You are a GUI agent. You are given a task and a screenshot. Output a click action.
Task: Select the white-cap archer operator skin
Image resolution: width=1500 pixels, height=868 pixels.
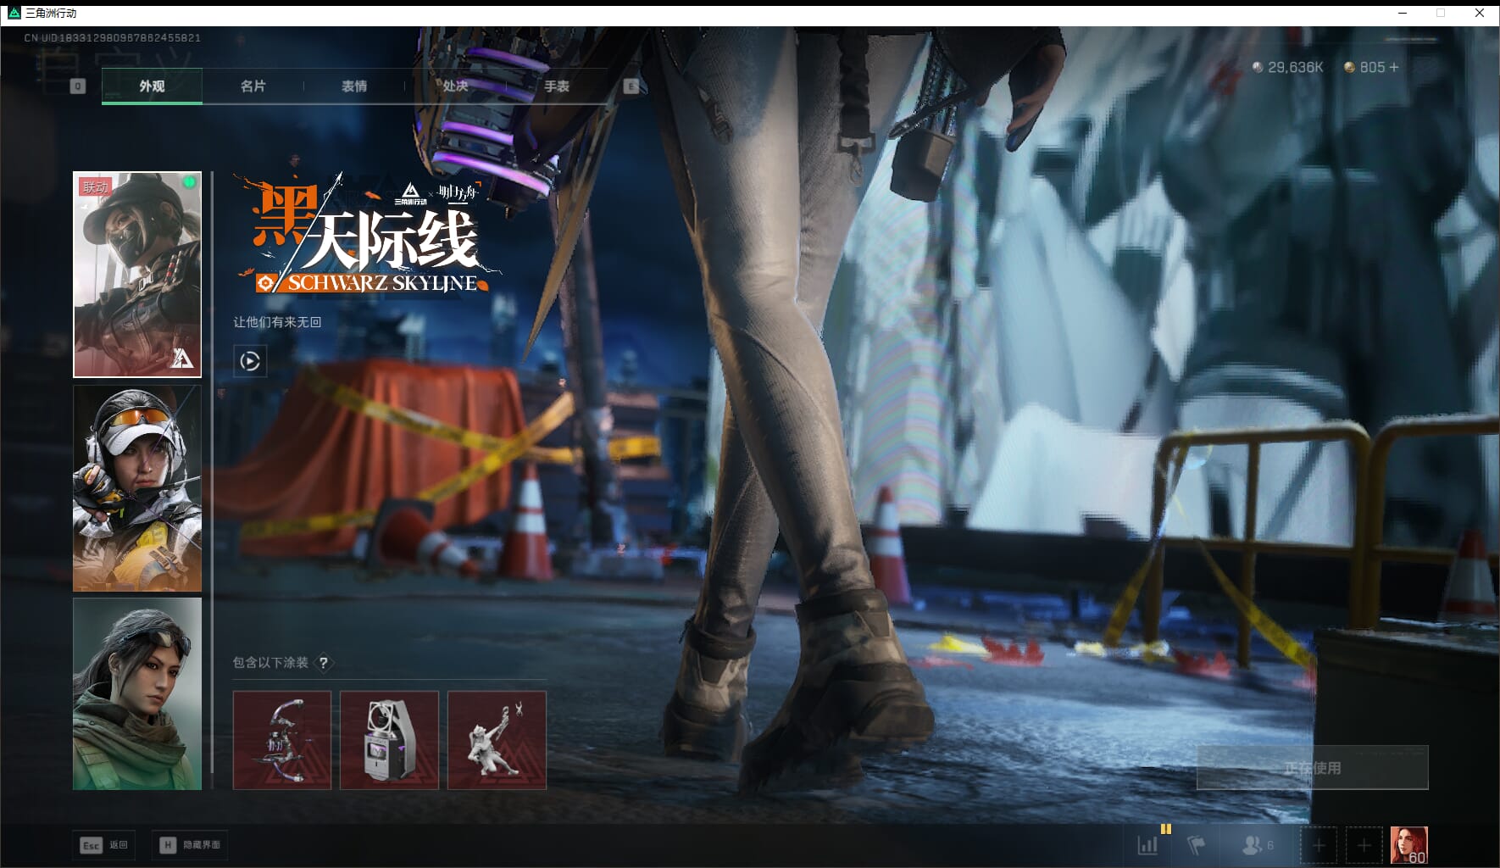point(137,488)
